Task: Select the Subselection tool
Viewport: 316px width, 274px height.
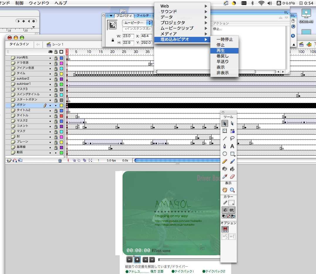Action: coord(232,123)
